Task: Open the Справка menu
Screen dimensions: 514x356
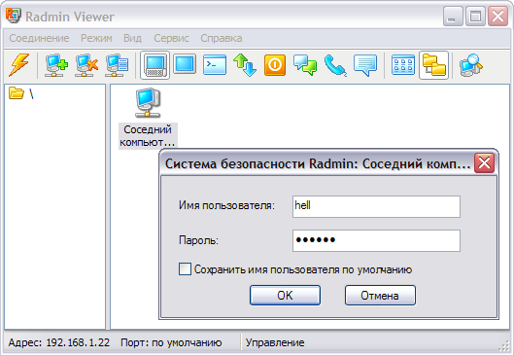Action: pyautogui.click(x=222, y=38)
